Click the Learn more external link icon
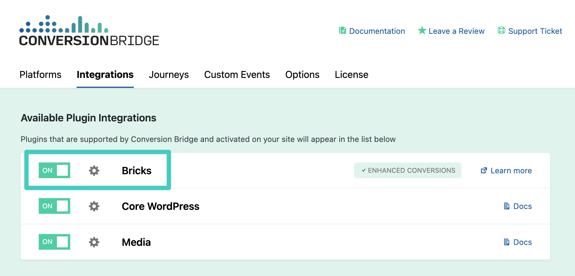 [484, 171]
